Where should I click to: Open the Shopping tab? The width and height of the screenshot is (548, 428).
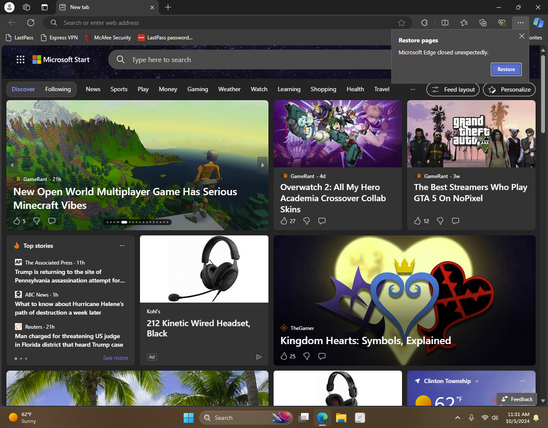coord(323,89)
